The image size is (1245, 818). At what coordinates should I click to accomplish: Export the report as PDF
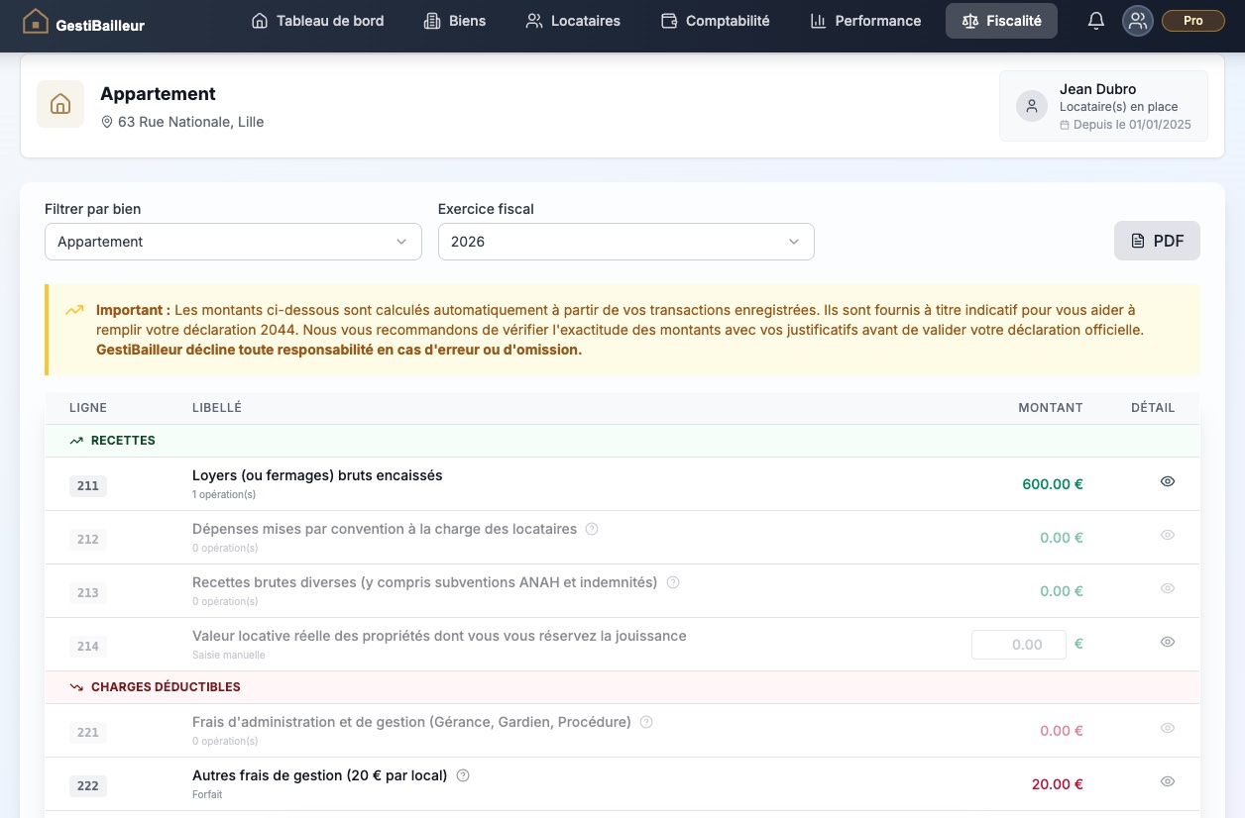tap(1157, 241)
